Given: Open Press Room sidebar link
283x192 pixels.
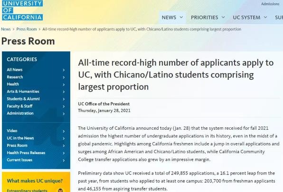Looking at the screenshot, I should pos(17,145).
